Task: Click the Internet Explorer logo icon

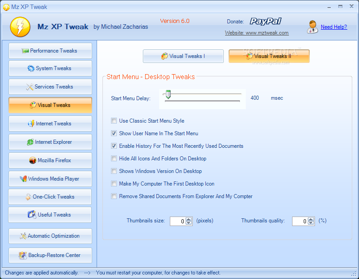Action: (x=30, y=142)
